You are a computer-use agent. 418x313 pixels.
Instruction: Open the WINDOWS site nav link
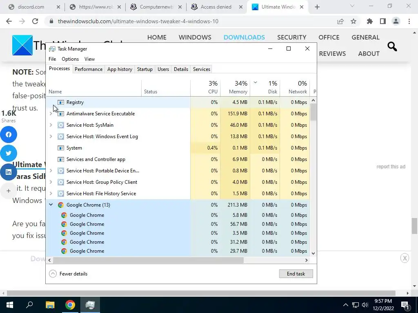195,37
